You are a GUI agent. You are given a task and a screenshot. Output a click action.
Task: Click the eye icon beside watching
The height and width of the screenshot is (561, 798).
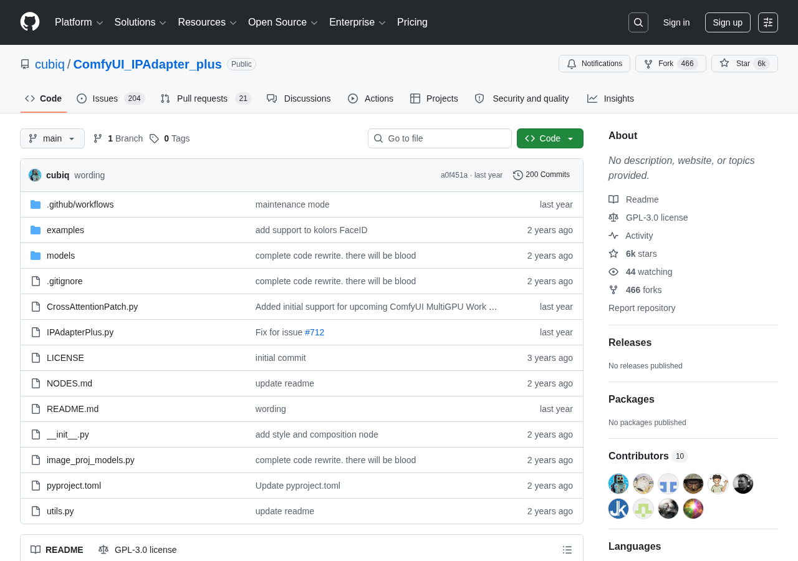pyautogui.click(x=613, y=272)
